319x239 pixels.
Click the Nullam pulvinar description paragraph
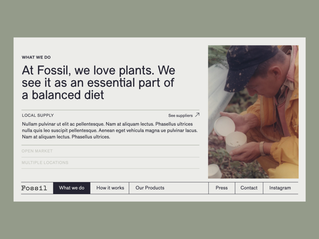tap(110, 130)
